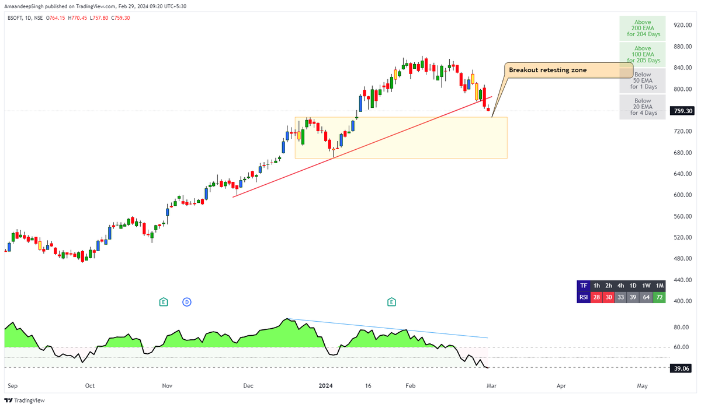Click the TF header cell in RSI table
This screenshot has height=408, width=701.
(x=583, y=286)
